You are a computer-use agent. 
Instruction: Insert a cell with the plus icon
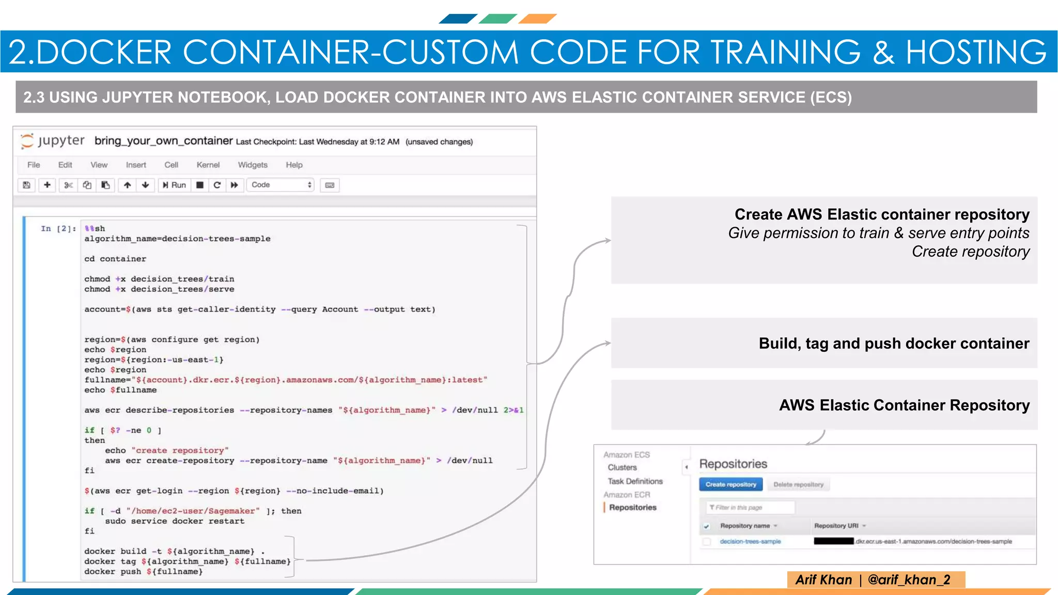[x=47, y=185]
